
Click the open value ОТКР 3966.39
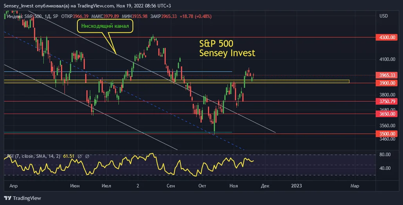[x=75, y=16]
